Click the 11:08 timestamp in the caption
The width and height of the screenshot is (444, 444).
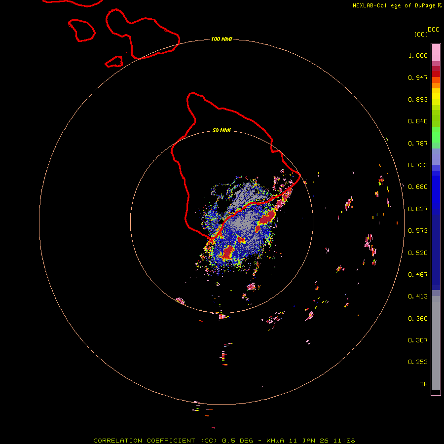pos(344,441)
